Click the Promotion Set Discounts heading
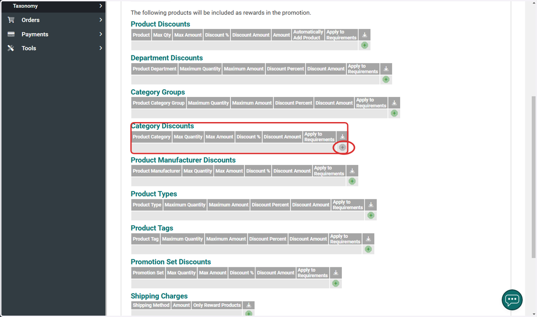 coord(170,262)
